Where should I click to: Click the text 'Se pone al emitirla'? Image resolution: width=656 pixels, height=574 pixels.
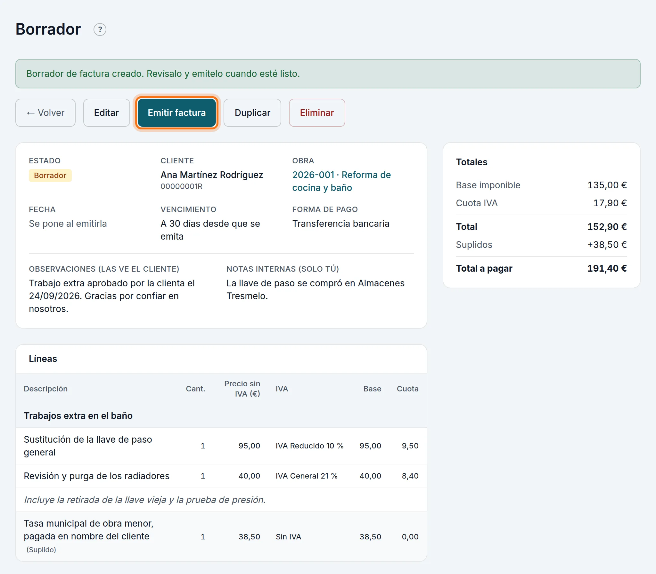[x=68, y=224]
